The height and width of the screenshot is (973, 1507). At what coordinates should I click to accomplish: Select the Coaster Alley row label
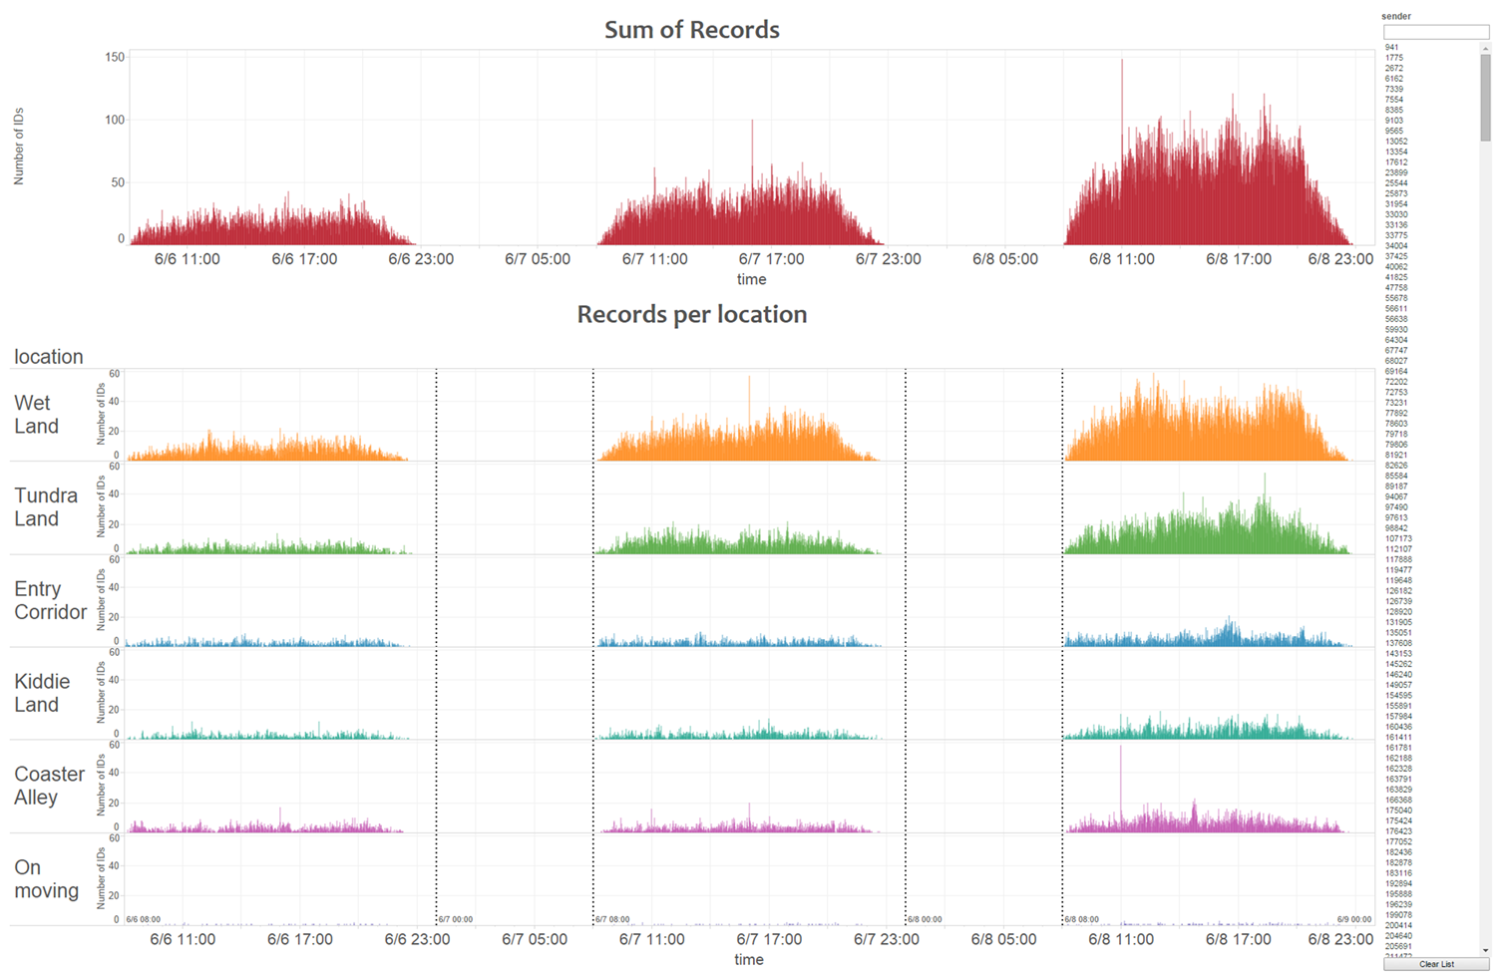[x=49, y=786]
